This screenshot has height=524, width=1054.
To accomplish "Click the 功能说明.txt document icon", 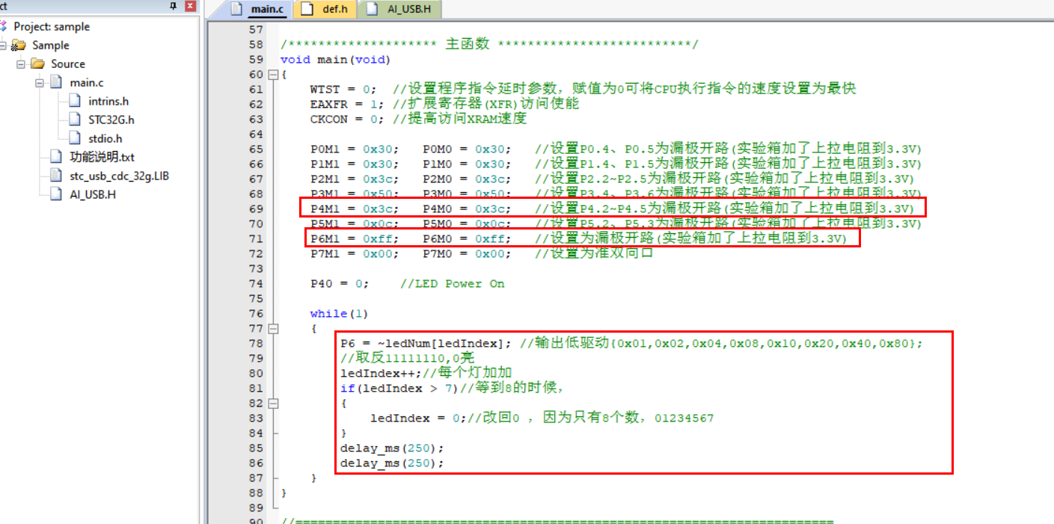I will (56, 157).
